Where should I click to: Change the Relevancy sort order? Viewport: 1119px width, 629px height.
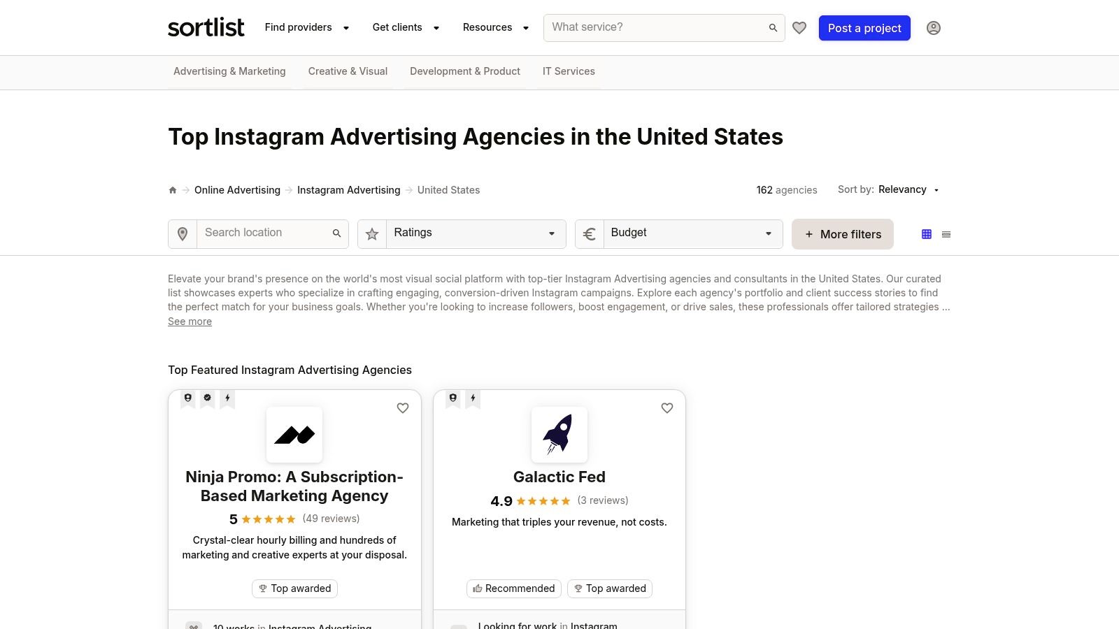(907, 189)
